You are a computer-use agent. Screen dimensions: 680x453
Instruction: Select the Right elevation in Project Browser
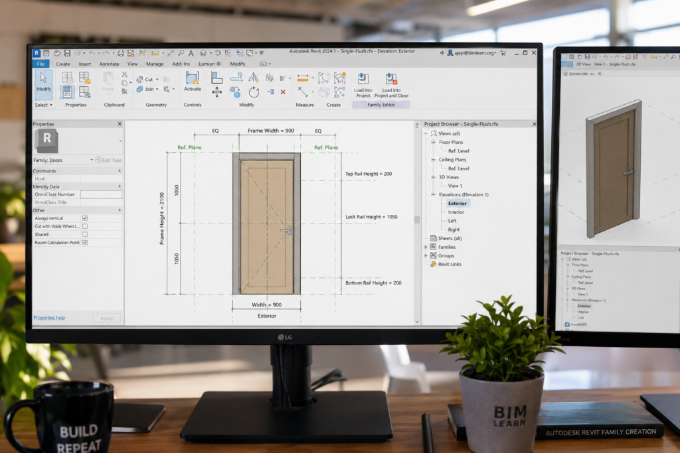point(454,229)
